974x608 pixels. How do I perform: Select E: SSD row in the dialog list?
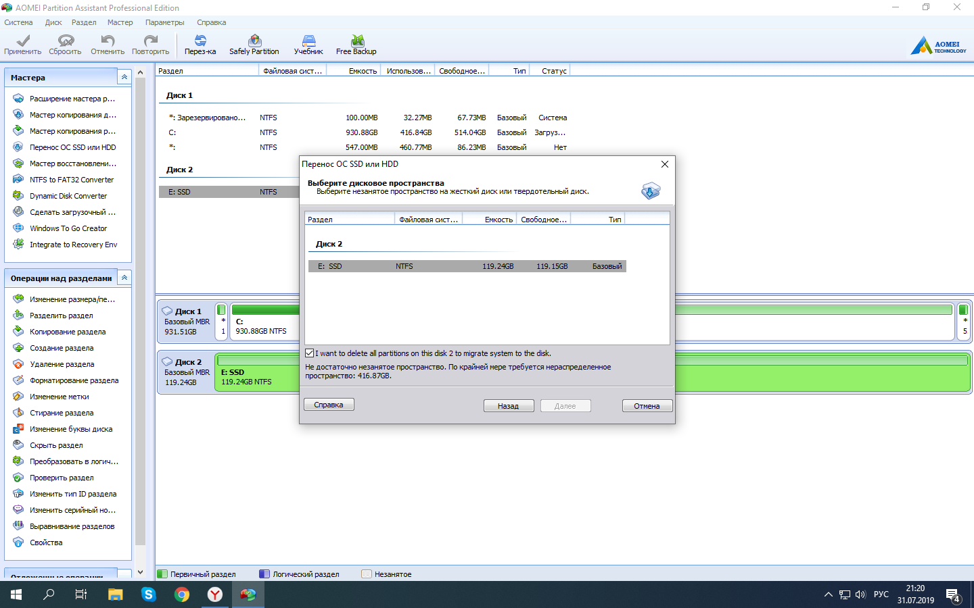pos(467,266)
